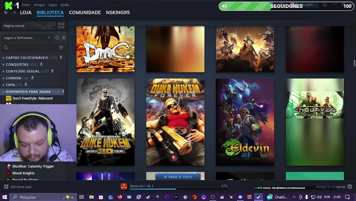Open the POR language indicator

327,197
